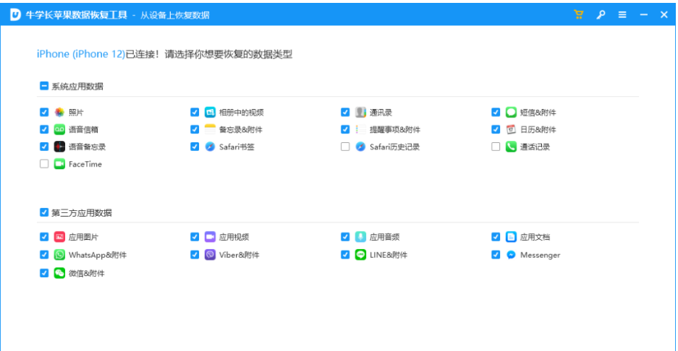The image size is (678, 351).
Task: Click the shopping cart icon
Action: click(x=579, y=14)
